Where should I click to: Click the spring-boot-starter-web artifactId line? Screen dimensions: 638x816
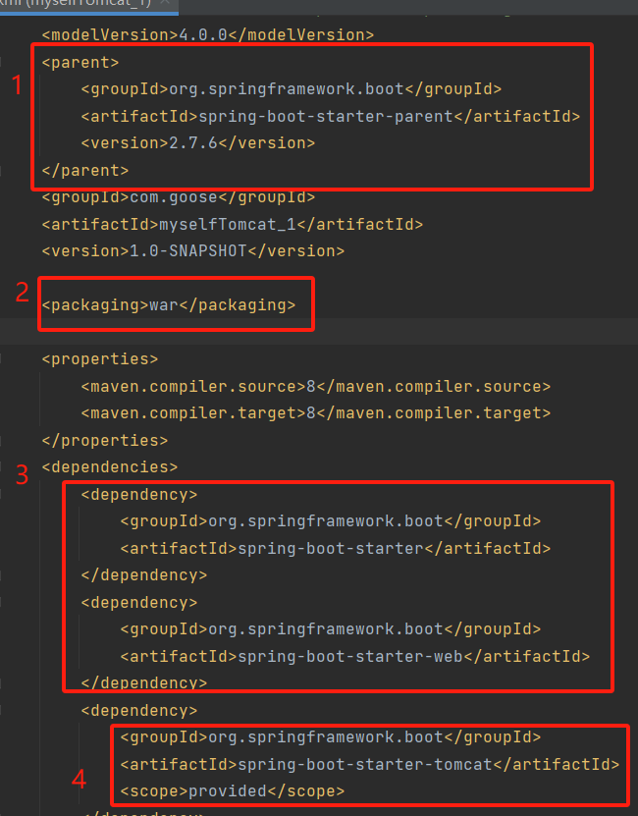(x=355, y=656)
